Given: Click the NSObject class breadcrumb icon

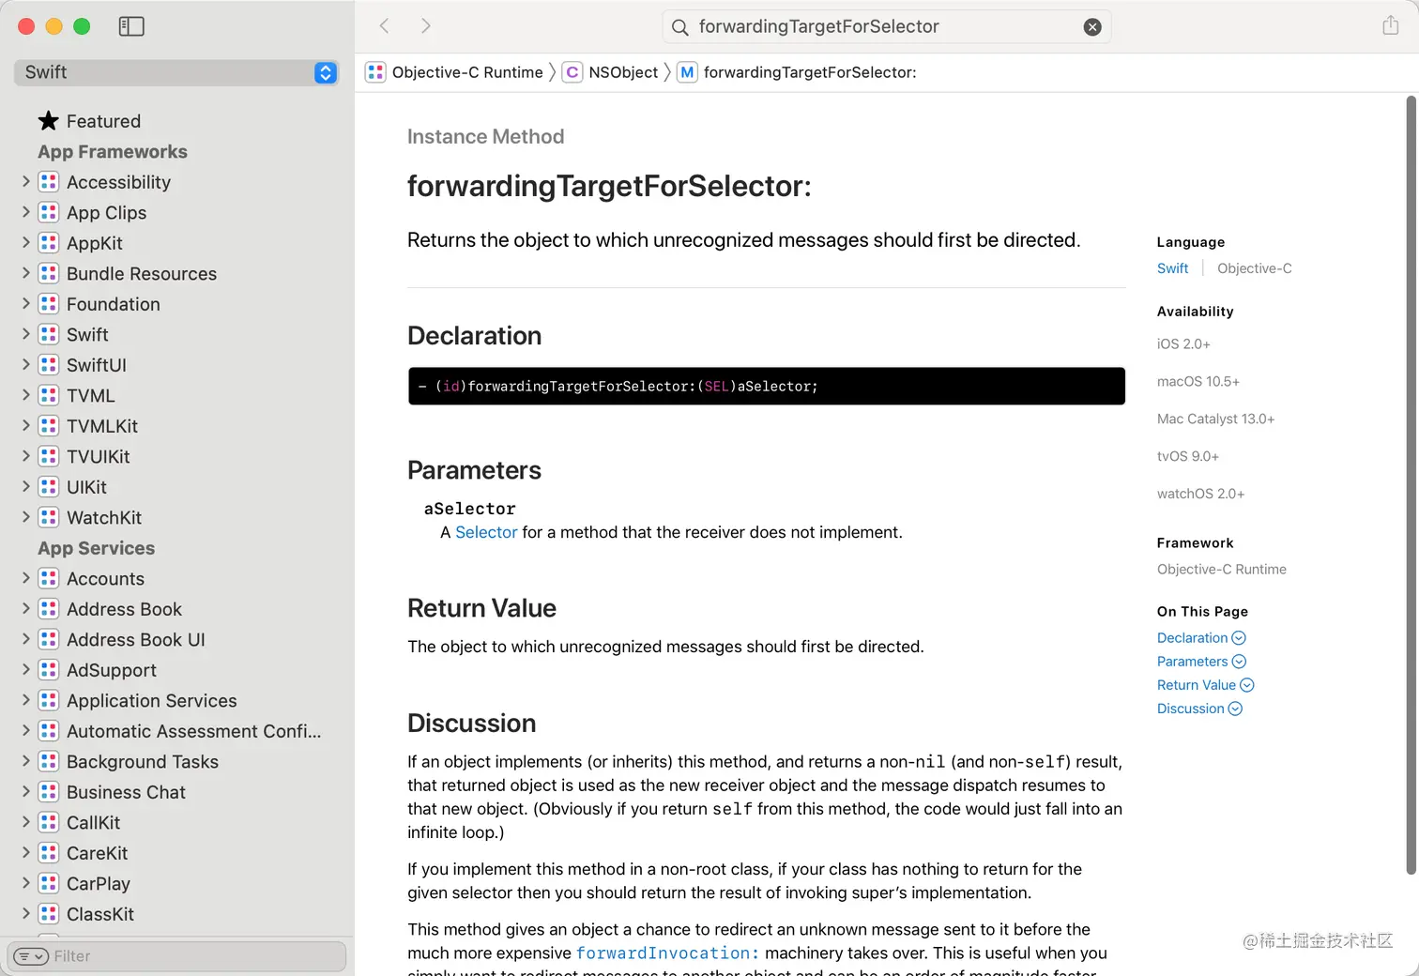Looking at the screenshot, I should click(572, 72).
